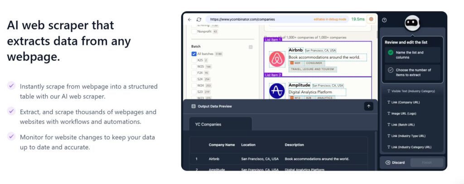Click the Output Data Preview table icon
The height and width of the screenshot is (184, 464).
pos(193,107)
